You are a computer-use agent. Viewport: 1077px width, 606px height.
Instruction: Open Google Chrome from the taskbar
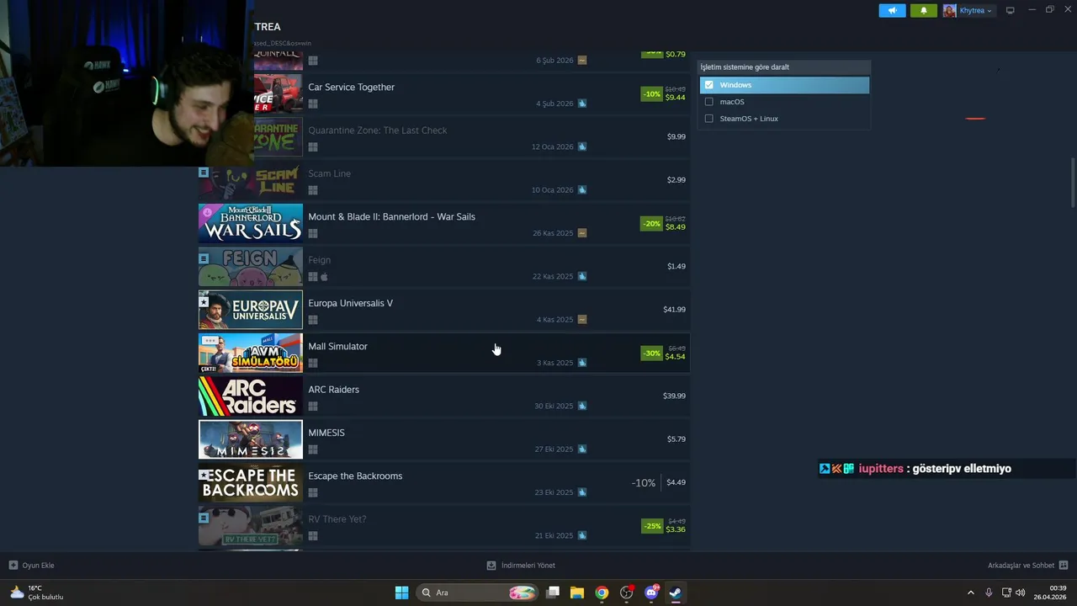(x=602, y=593)
